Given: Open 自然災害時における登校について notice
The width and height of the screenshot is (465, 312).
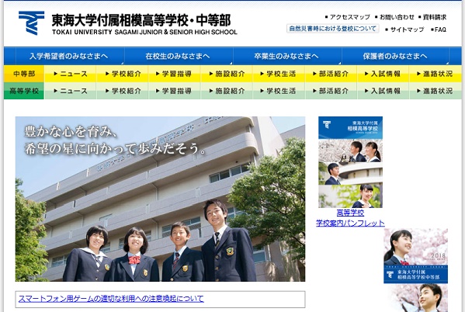Looking at the screenshot, I should click(x=332, y=29).
